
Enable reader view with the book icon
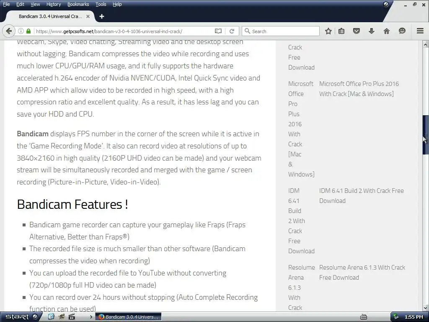point(218,31)
